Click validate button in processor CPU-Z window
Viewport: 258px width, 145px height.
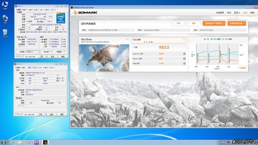[x=52, y=56]
